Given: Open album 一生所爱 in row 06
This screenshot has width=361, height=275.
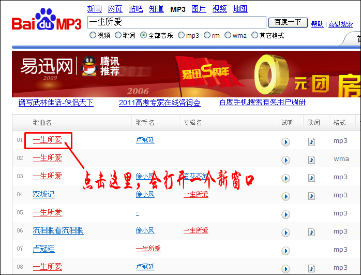Looking at the screenshot, I should coord(196,230).
